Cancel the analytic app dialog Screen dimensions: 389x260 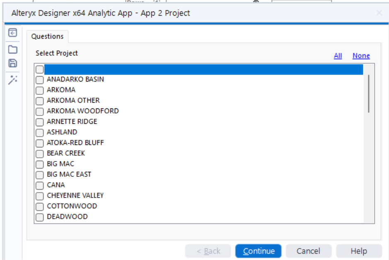[x=308, y=251]
